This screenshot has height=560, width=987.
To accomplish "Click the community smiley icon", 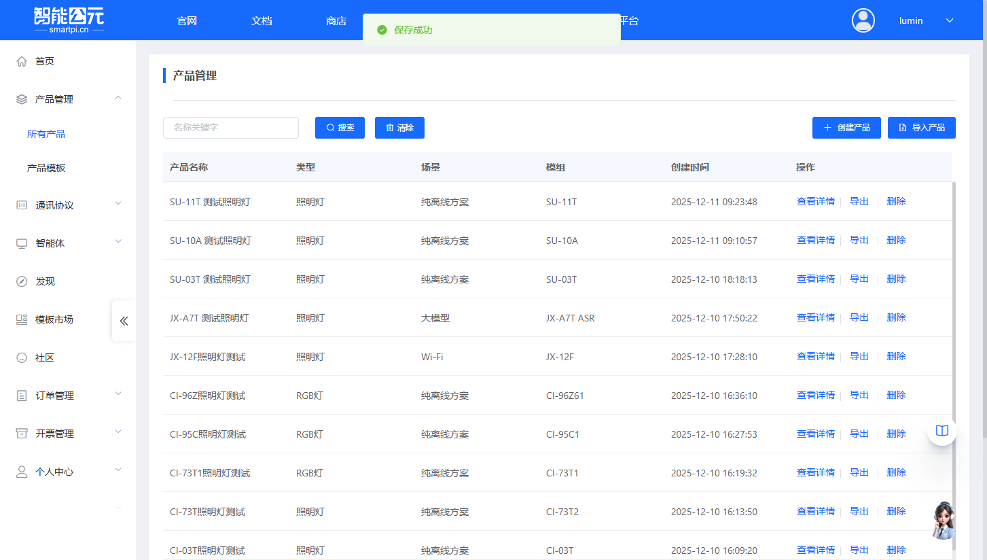I will tap(22, 357).
